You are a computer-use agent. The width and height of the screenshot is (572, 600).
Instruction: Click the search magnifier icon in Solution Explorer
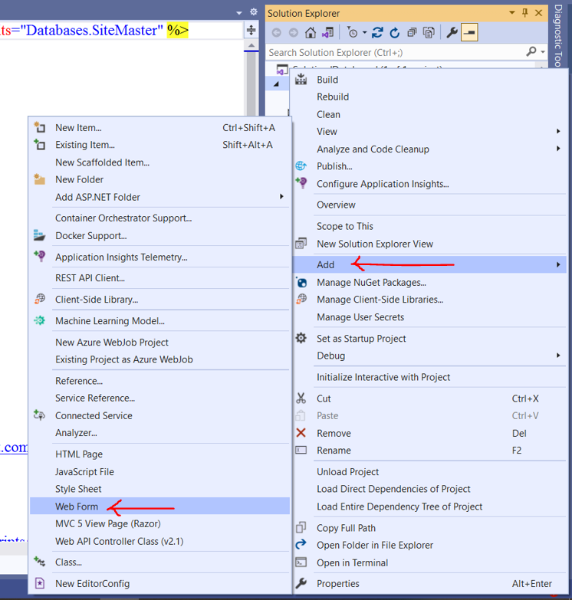tap(531, 51)
